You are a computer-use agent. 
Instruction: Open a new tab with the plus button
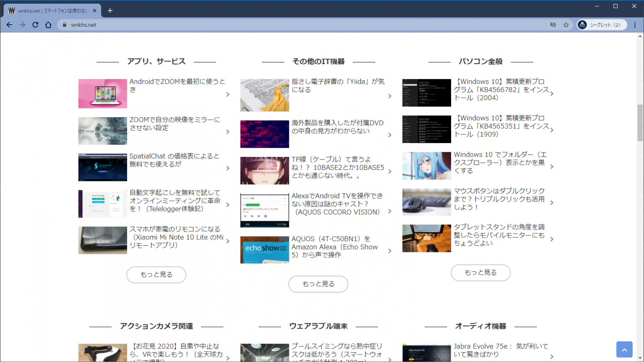(x=110, y=10)
